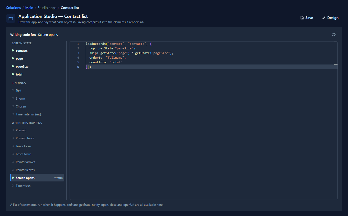The height and width of the screenshot is (216, 348).
Task: Choose the Shown binding
Action: [x=37, y=99]
